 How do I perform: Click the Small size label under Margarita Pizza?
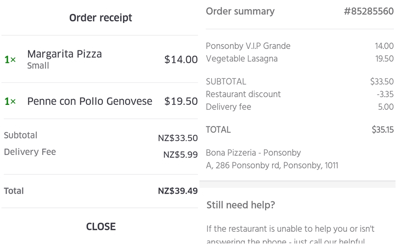[38, 66]
